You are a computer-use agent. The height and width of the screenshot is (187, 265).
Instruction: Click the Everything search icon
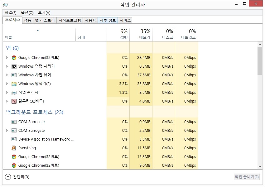click(x=14, y=148)
